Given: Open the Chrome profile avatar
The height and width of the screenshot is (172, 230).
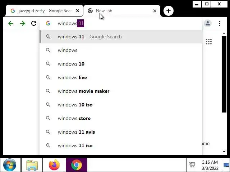Looking at the screenshot, I should (x=208, y=23).
